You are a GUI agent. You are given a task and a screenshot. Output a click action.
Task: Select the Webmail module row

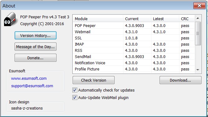(x=134, y=32)
